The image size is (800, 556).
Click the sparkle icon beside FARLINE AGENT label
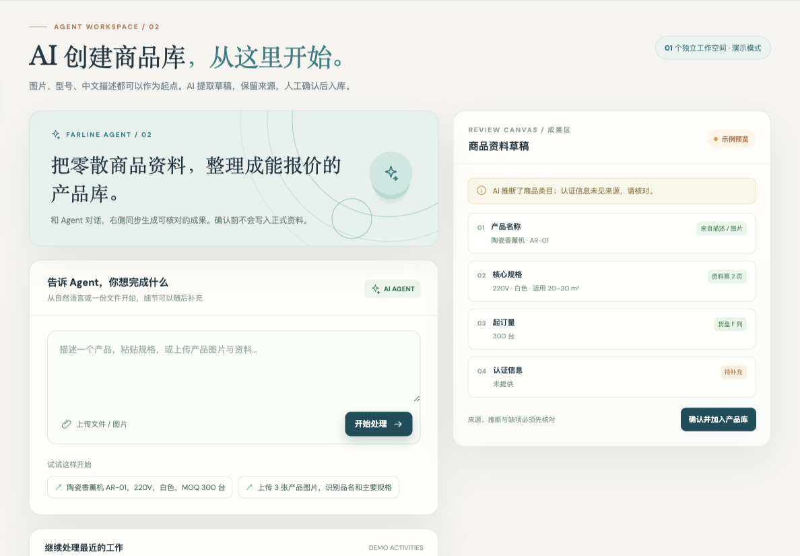(56, 134)
